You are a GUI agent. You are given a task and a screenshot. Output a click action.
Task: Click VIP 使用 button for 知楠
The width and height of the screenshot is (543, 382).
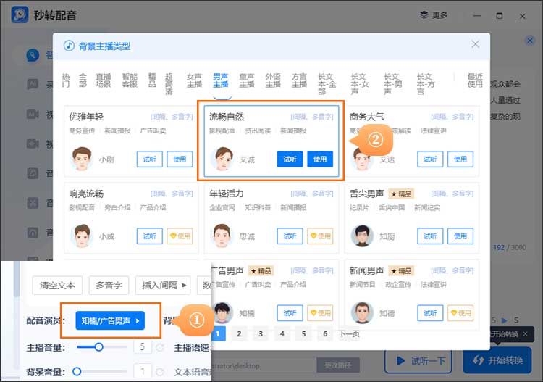coord(320,313)
